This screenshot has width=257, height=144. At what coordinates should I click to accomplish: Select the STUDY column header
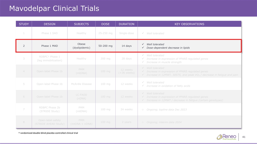coord(24,24)
